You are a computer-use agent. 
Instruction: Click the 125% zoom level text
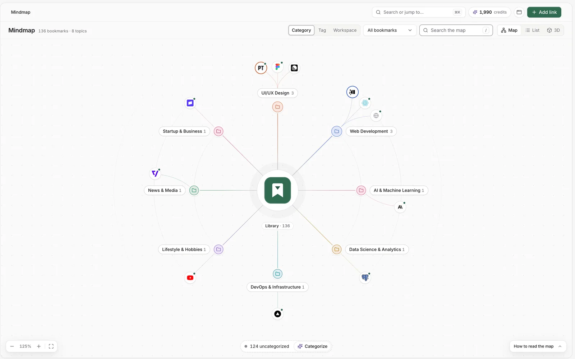point(25,346)
